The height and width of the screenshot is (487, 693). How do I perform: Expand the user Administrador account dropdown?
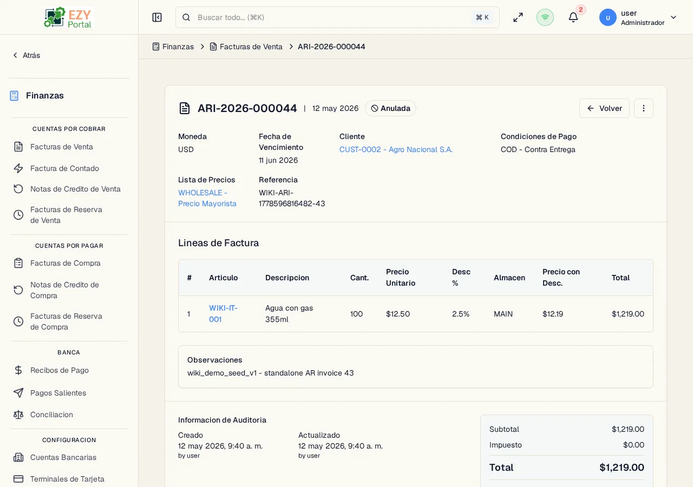tap(638, 17)
